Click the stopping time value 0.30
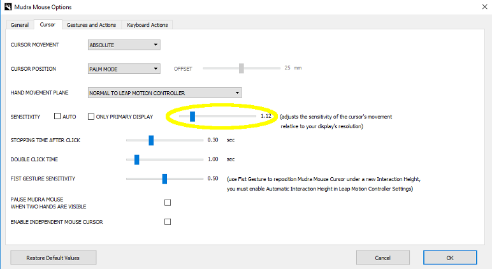492x269 pixels. (213, 140)
